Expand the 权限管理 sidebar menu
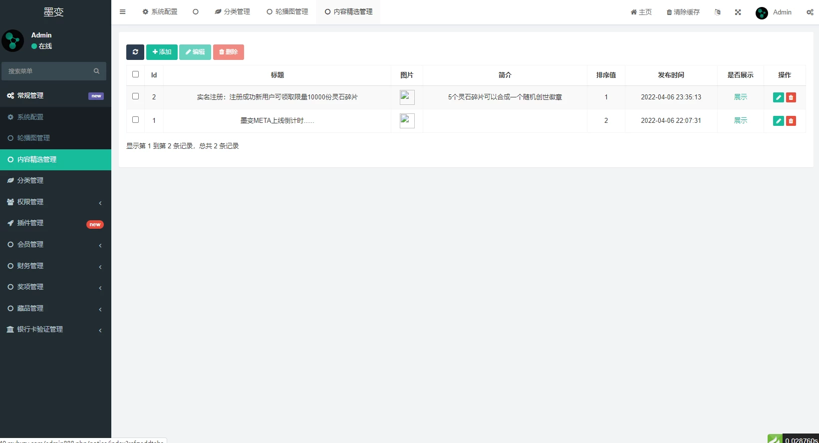The image size is (819, 443). click(x=55, y=202)
